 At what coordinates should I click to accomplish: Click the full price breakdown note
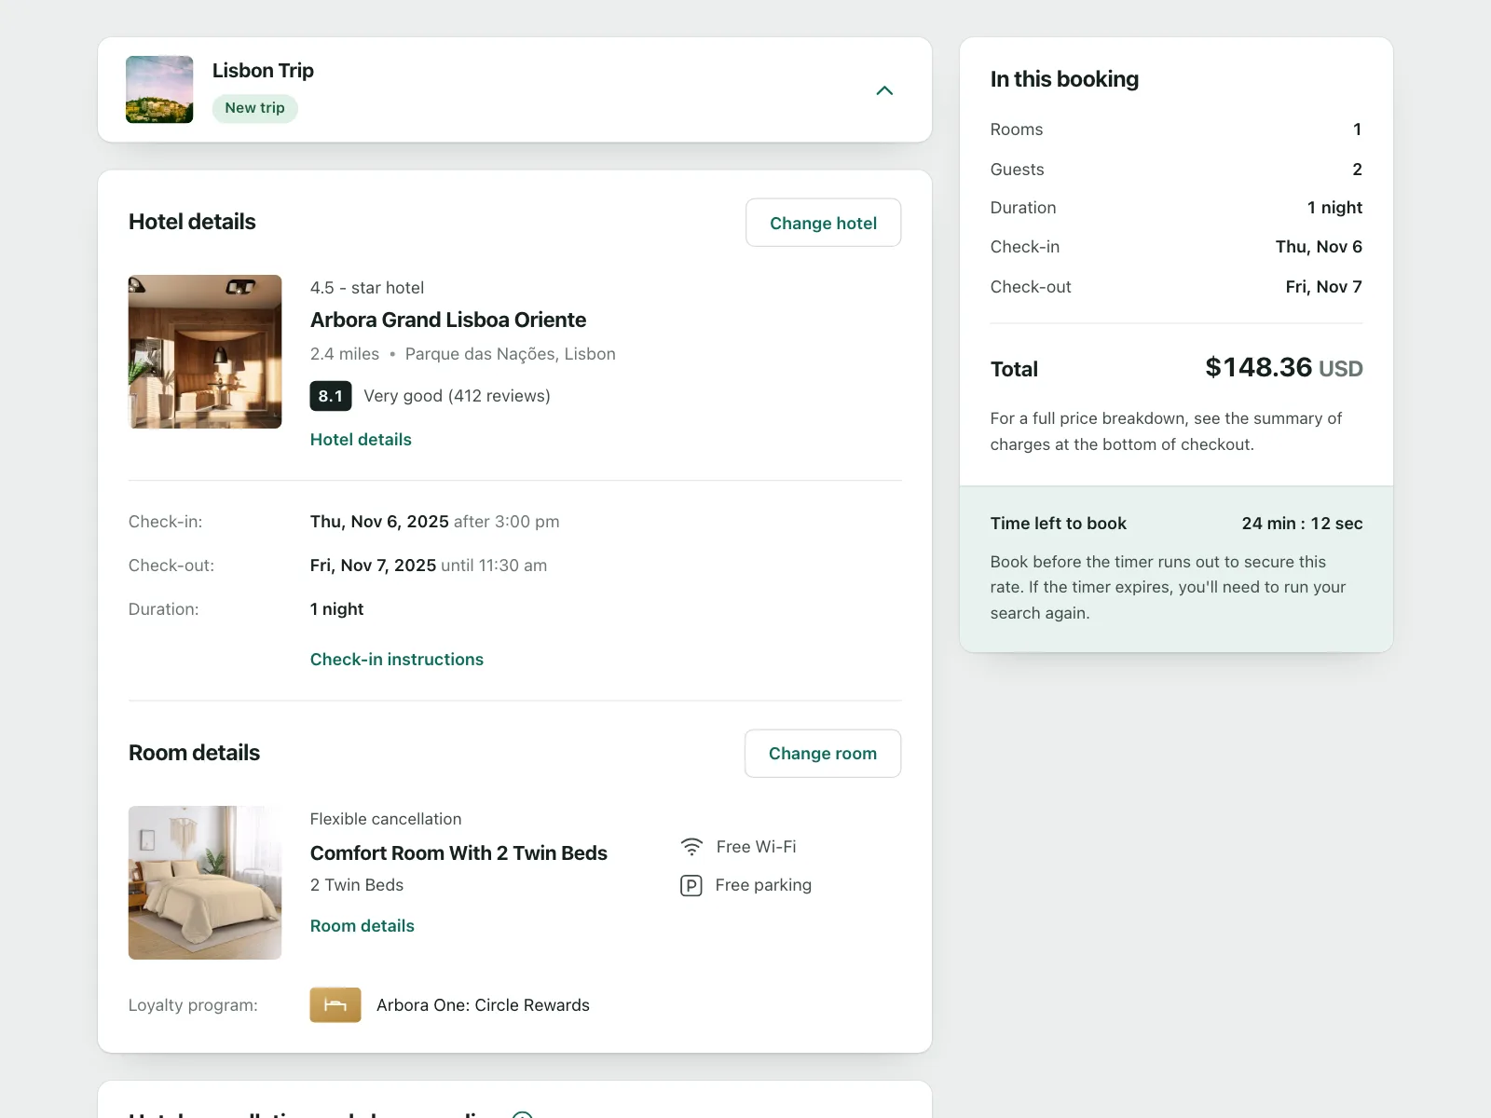[1166, 431]
